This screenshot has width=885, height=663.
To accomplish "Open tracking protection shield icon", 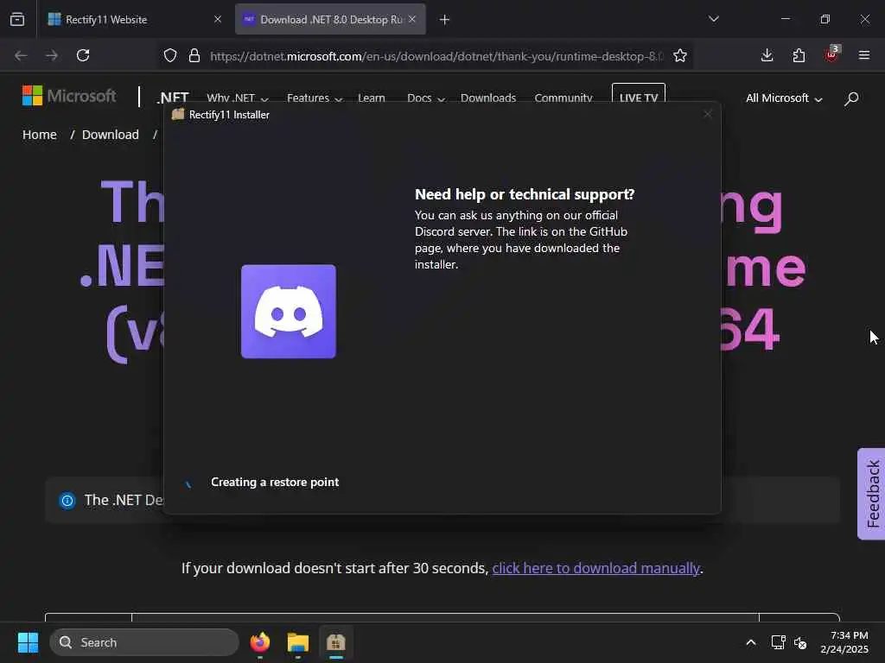I will point(170,56).
